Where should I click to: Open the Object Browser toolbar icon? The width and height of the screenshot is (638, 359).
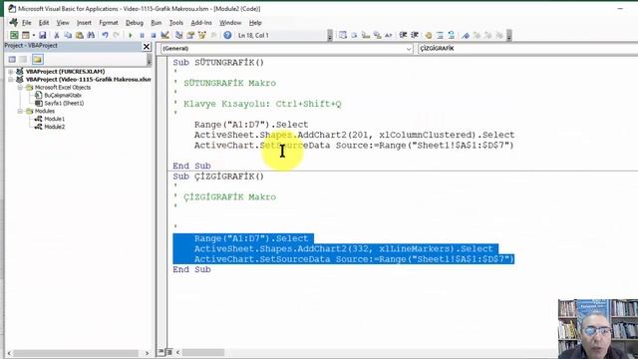(201, 36)
